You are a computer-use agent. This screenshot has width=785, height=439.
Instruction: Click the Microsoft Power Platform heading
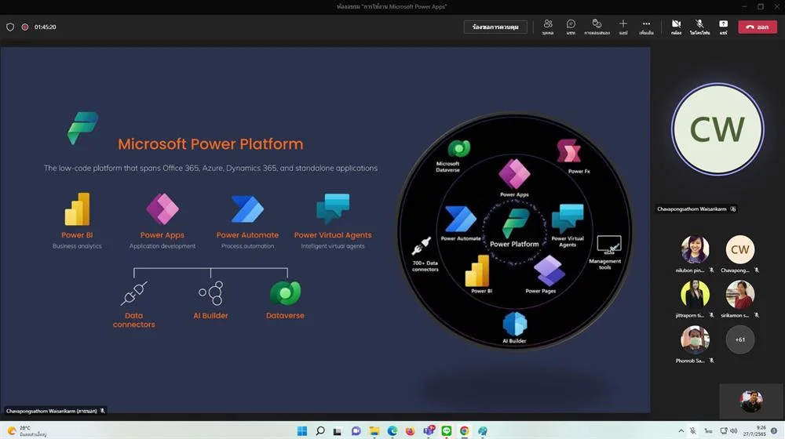pos(210,144)
